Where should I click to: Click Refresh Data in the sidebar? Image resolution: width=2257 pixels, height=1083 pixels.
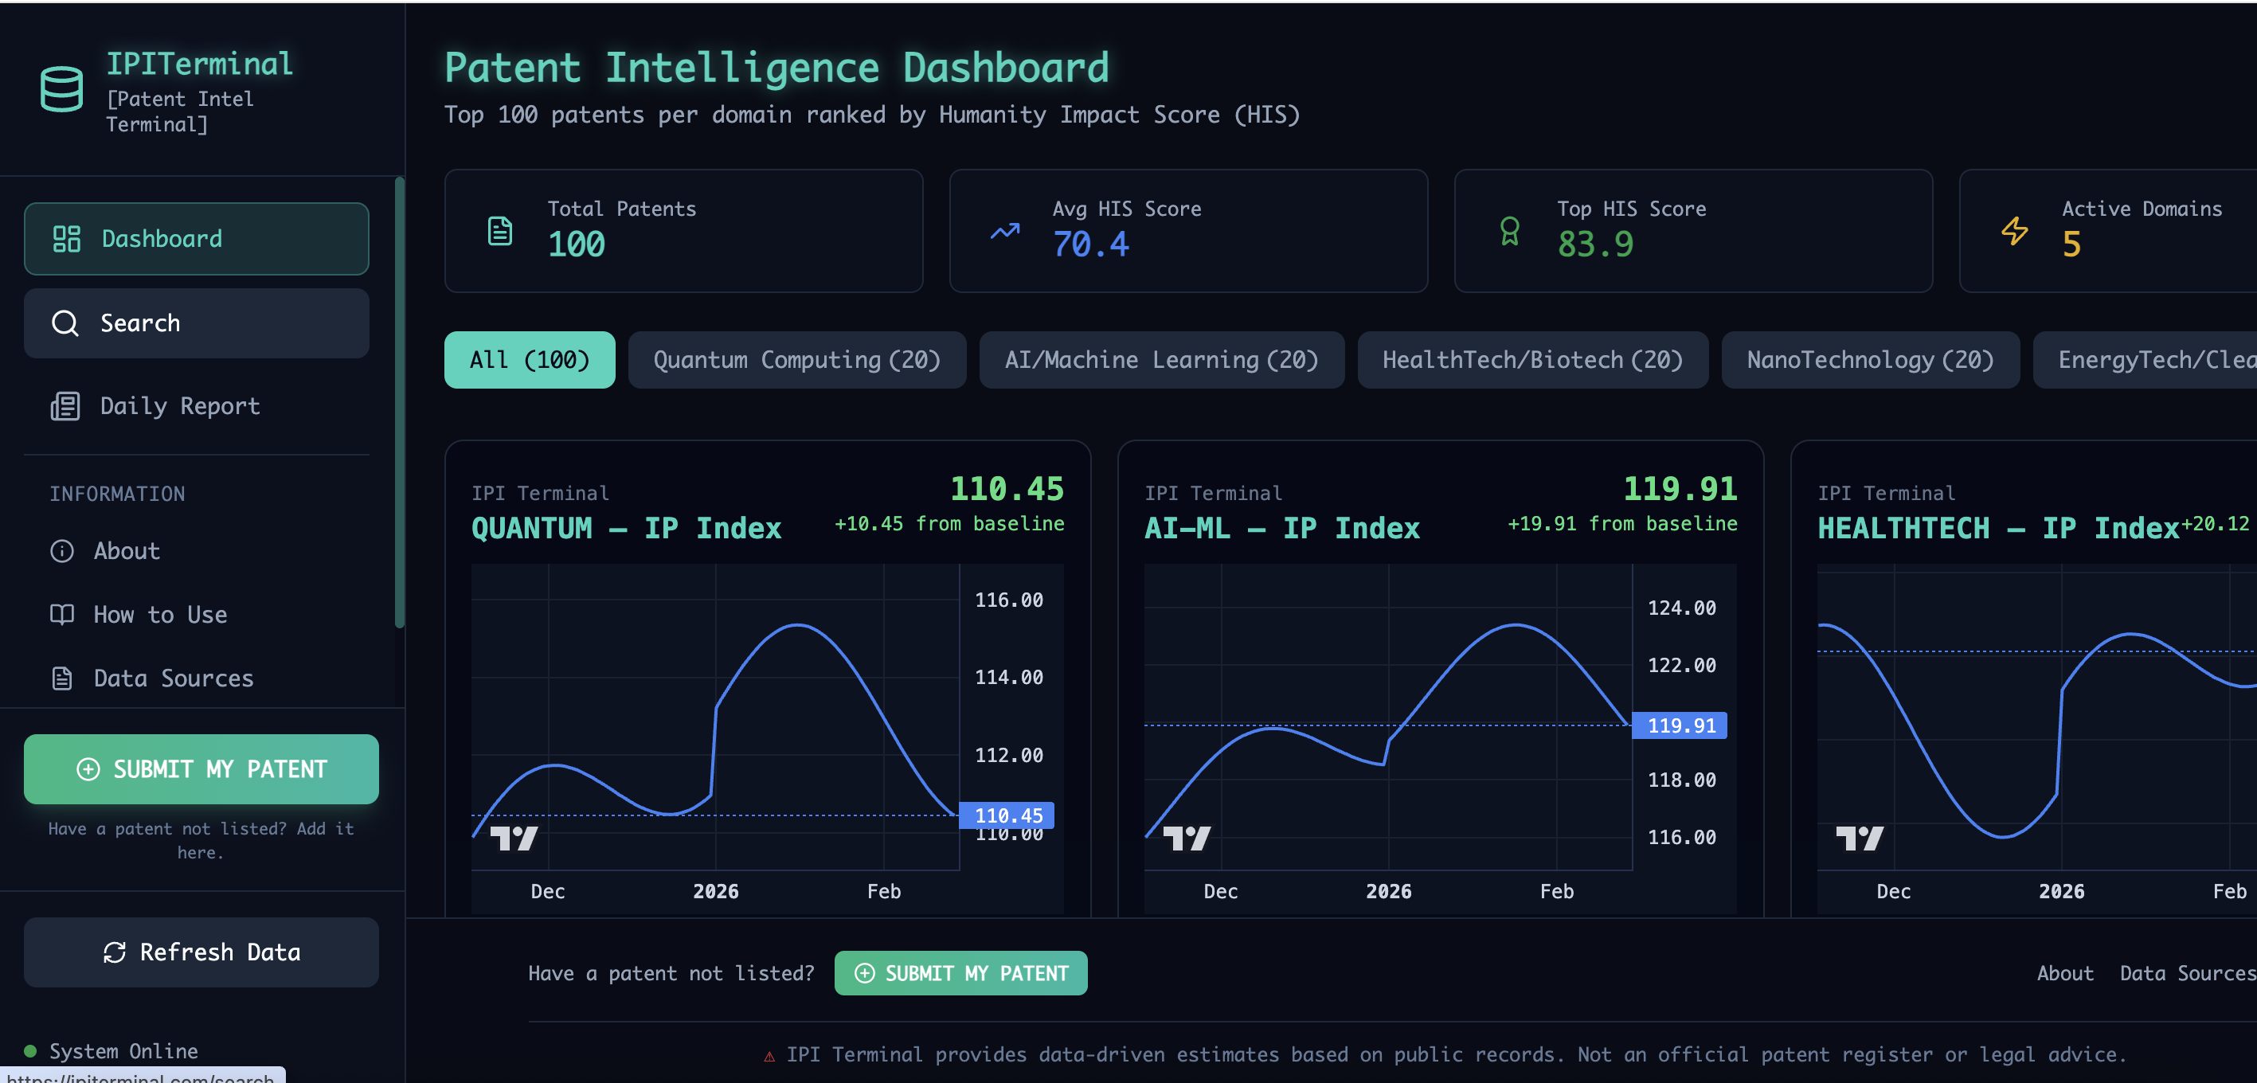[201, 952]
